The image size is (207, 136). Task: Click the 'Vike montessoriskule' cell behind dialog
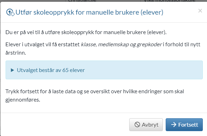169,1
